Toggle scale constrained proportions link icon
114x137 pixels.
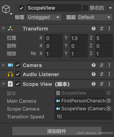click(x=33, y=53)
